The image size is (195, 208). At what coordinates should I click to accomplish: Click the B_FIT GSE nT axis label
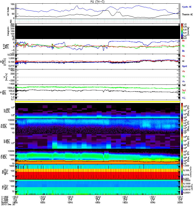(x=5, y=47)
